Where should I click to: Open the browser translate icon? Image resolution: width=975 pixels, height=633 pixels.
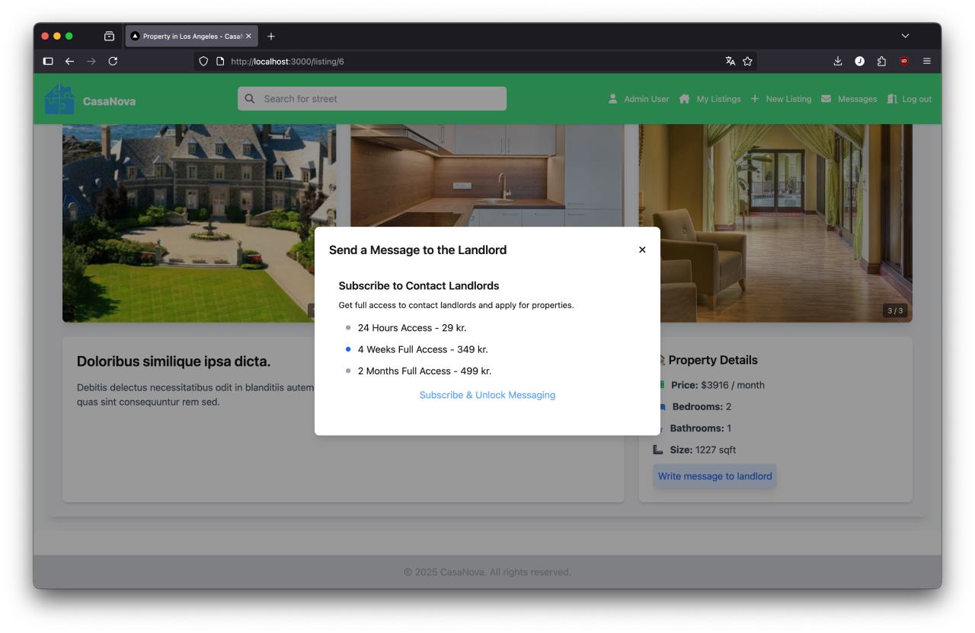point(730,62)
